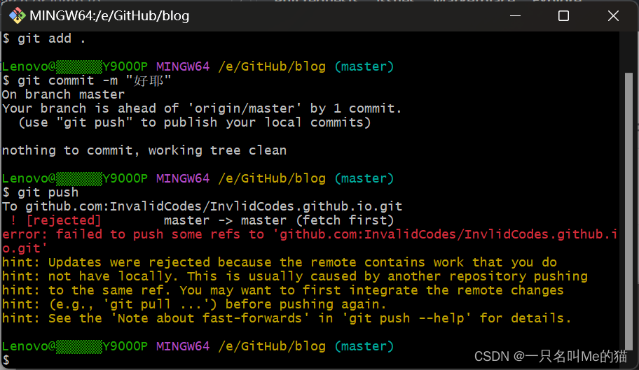The height and width of the screenshot is (370, 639).
Task: Click the last empty '$' prompt line
Action: [6, 360]
